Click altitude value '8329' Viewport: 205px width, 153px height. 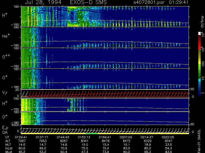(x=148, y=141)
